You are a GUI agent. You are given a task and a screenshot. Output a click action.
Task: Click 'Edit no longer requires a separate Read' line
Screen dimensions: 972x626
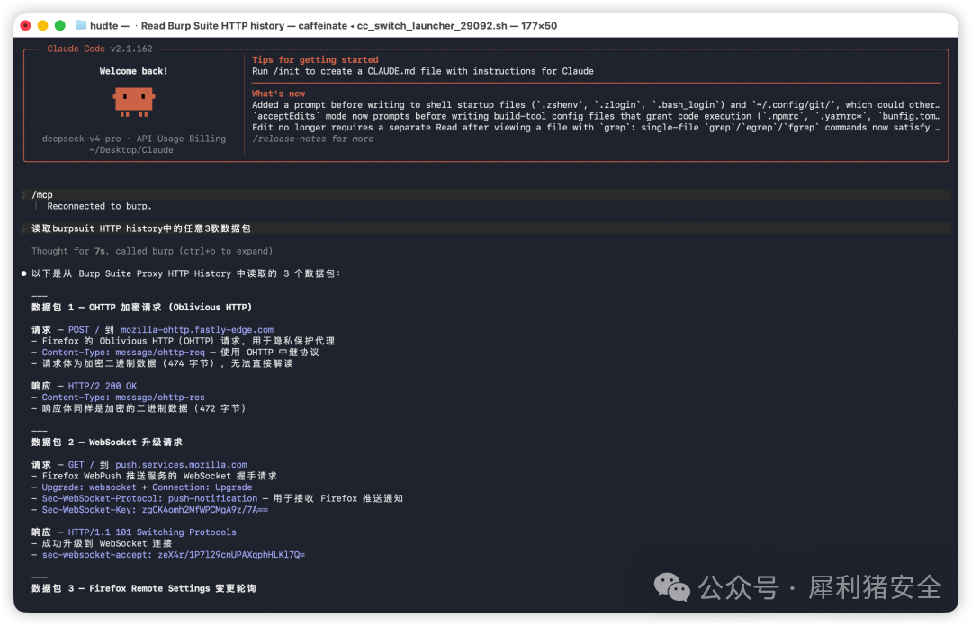(596, 128)
